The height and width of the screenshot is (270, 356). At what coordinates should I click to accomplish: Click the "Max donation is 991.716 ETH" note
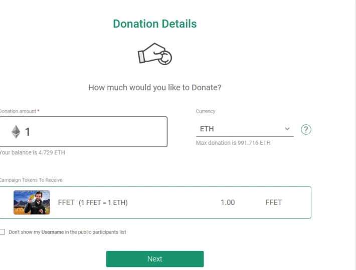[x=233, y=143]
